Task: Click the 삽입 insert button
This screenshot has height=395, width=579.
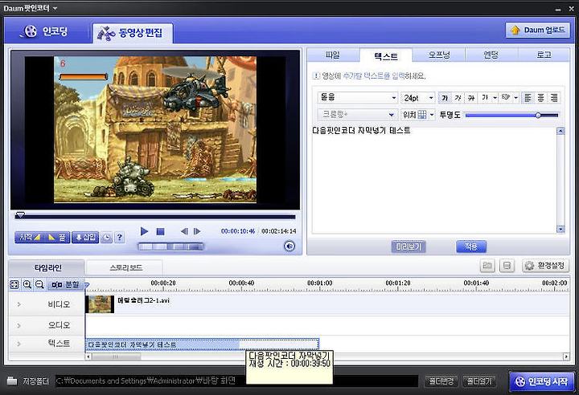Action: pyautogui.click(x=85, y=237)
